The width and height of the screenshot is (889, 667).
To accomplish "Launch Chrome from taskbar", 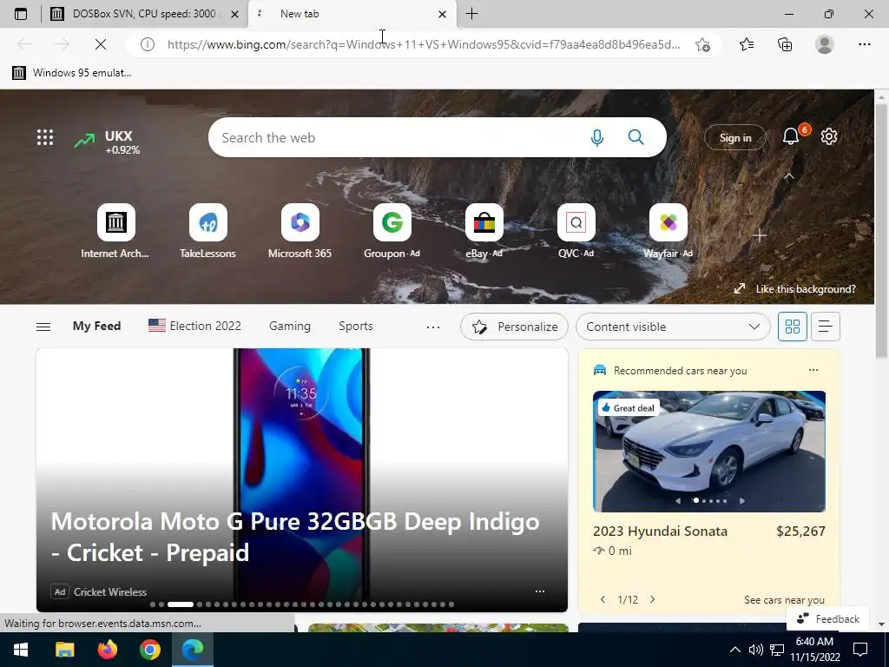I will [x=149, y=650].
